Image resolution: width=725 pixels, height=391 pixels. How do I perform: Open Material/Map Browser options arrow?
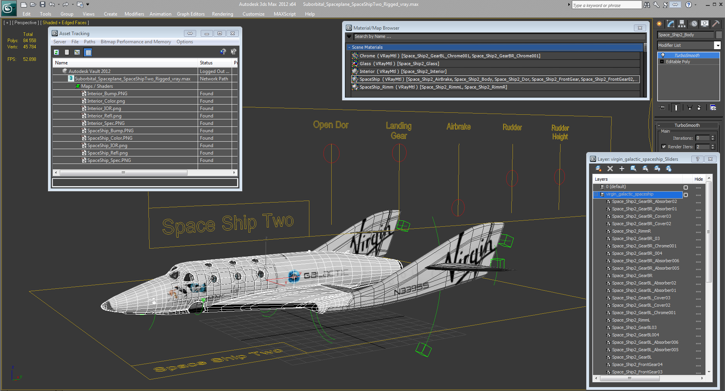pyautogui.click(x=349, y=36)
